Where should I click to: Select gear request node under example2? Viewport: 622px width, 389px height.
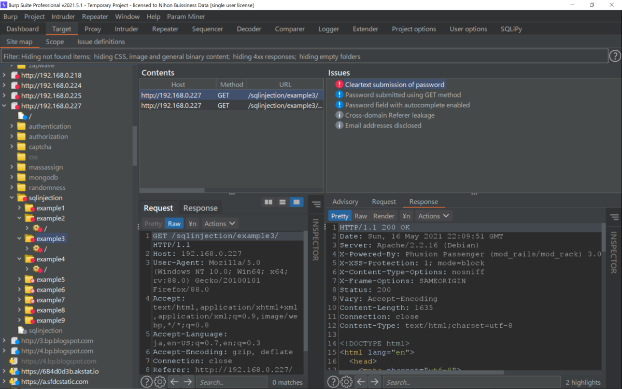click(39, 228)
